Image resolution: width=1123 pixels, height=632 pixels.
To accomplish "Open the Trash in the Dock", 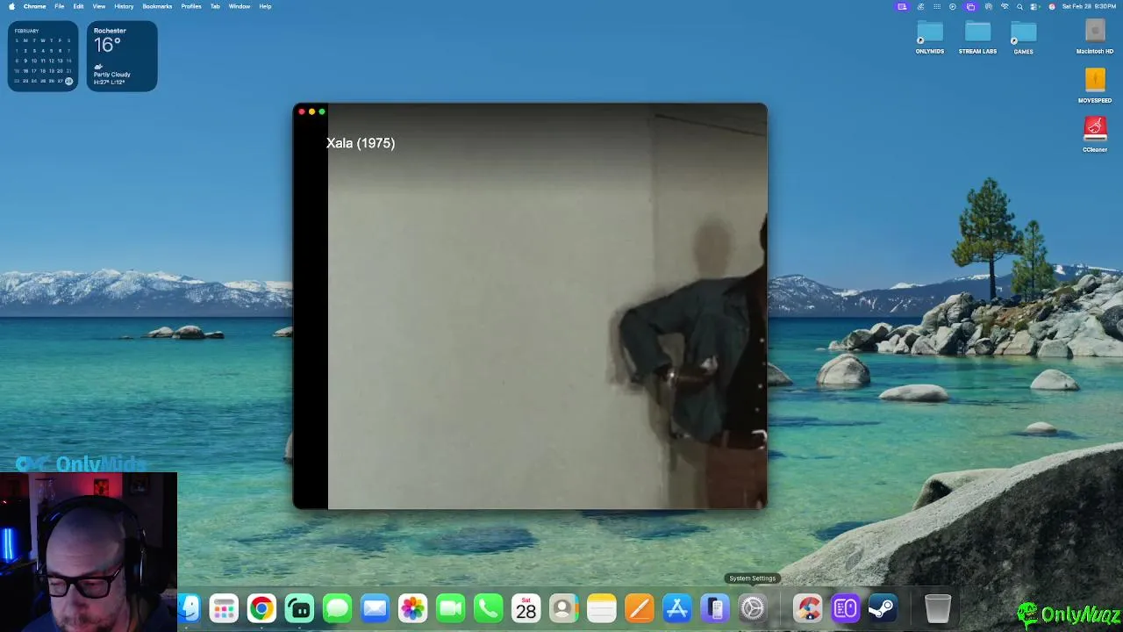I will pyautogui.click(x=938, y=608).
